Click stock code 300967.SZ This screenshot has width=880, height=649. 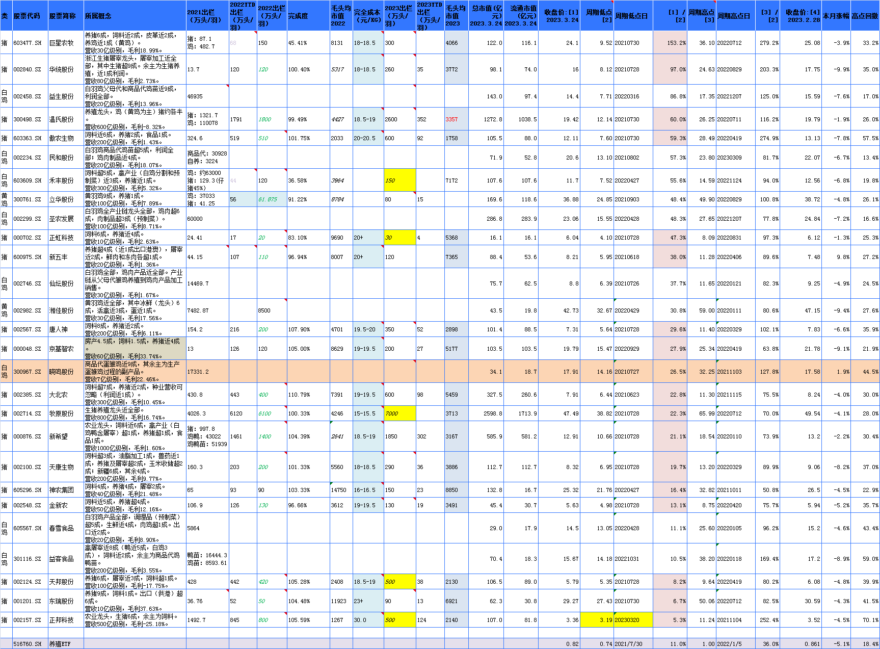tap(30, 372)
